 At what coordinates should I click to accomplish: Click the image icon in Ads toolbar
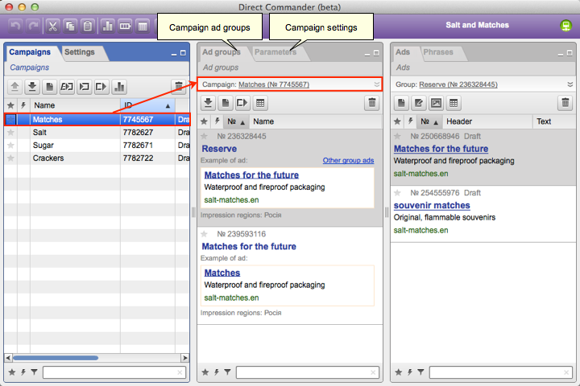click(x=436, y=103)
